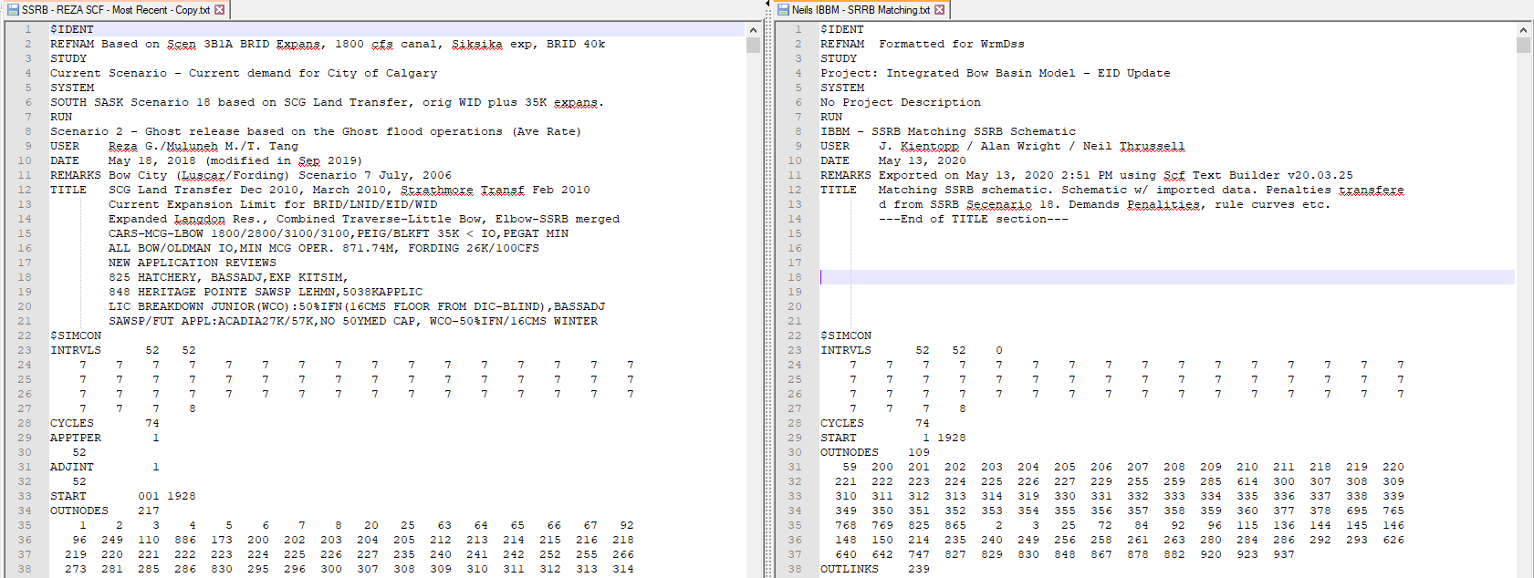Click the '---End of TITLE section---' line
This screenshot has width=1534, height=578.
(974, 219)
